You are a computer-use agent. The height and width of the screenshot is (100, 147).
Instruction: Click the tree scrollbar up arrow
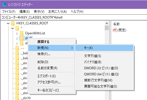(107, 23)
